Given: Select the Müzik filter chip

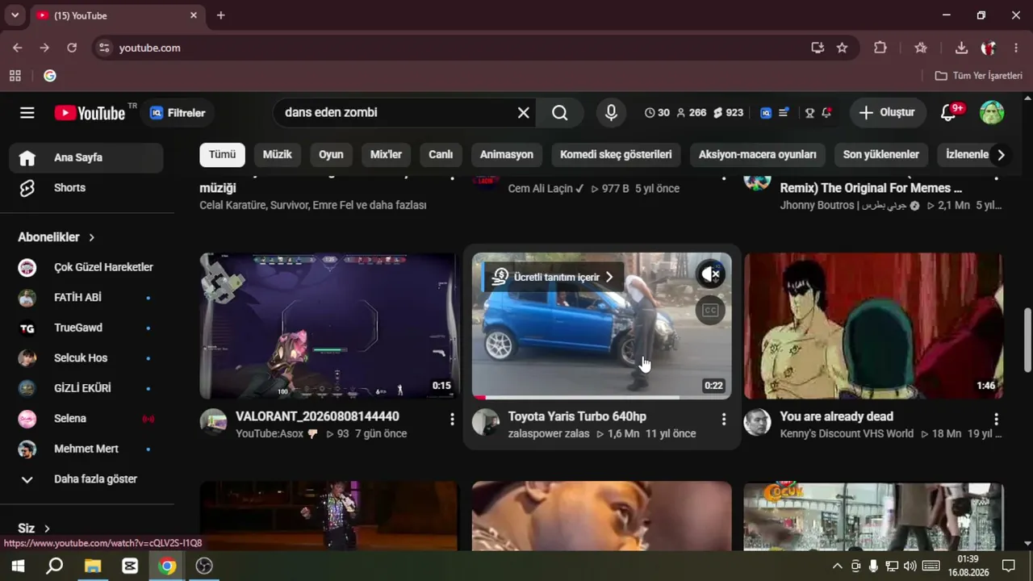Looking at the screenshot, I should (x=277, y=154).
